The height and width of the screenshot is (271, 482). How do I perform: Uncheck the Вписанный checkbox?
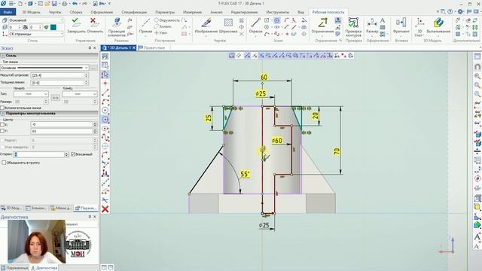pos(73,154)
